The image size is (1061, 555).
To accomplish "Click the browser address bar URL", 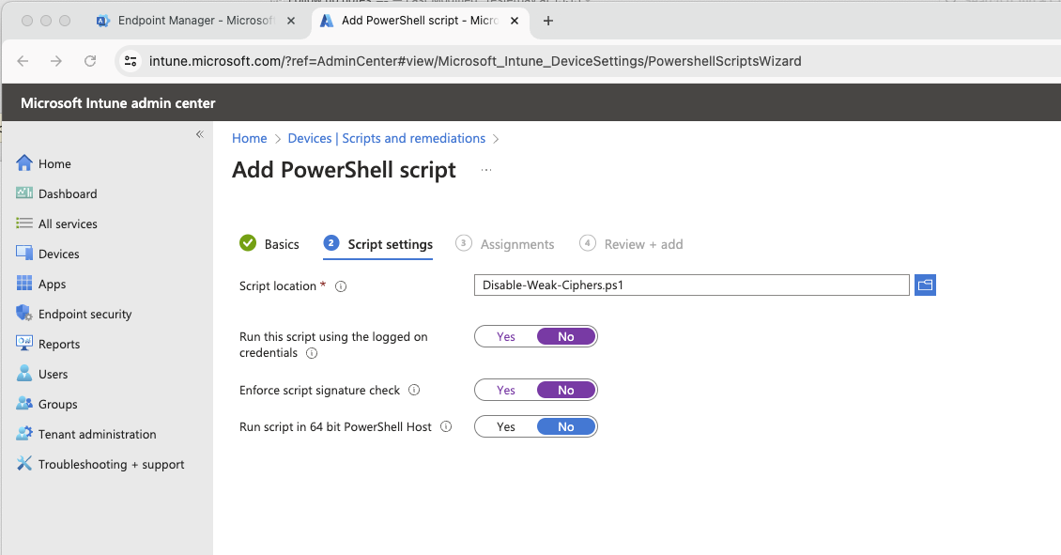I will pos(475,61).
